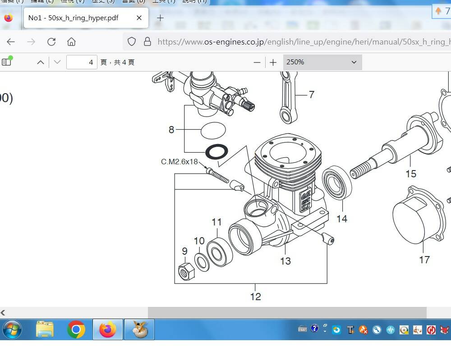Toggle the PDF viewer sidebar

click(7, 62)
